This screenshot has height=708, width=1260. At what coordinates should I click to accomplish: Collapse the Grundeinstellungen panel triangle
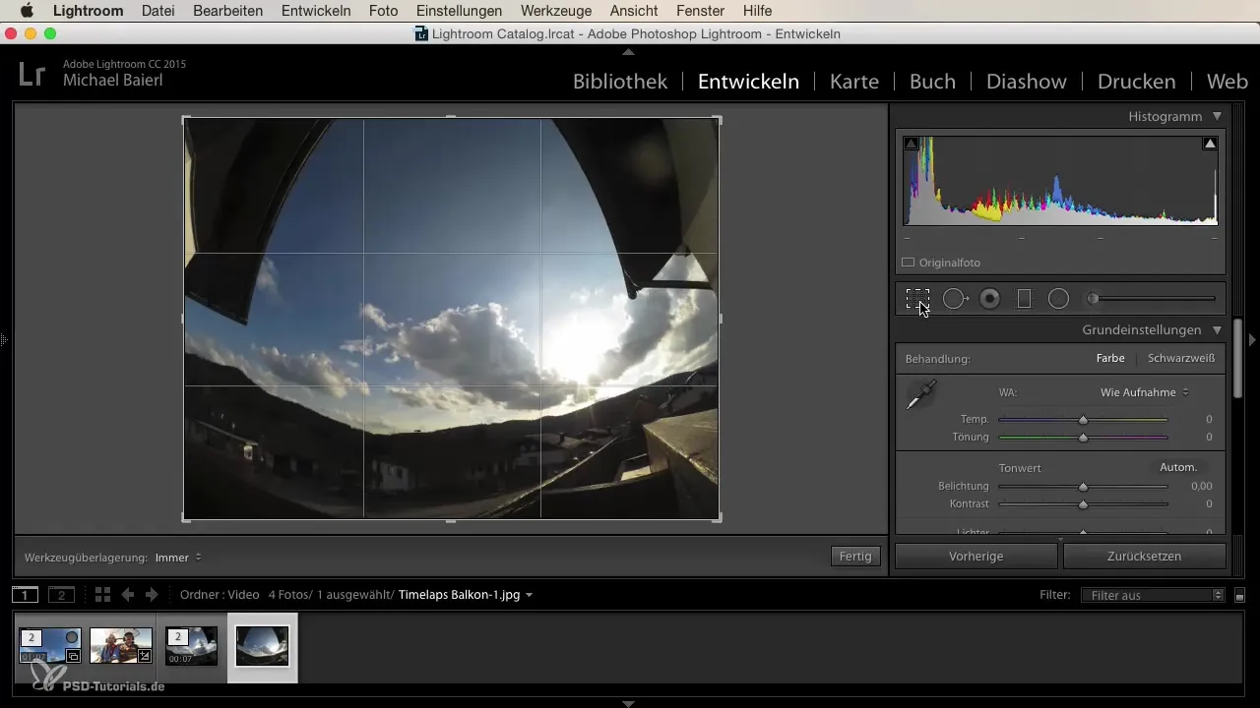pyautogui.click(x=1218, y=330)
